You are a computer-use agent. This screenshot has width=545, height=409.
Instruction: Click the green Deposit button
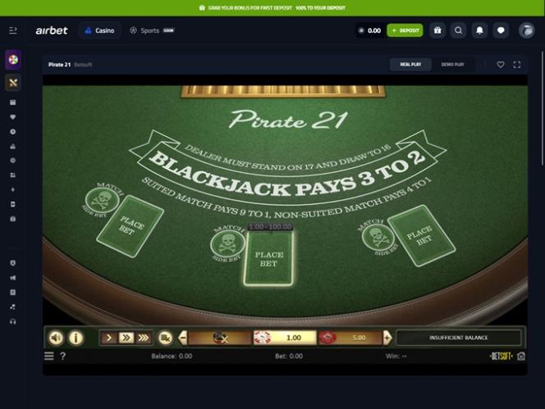click(405, 30)
